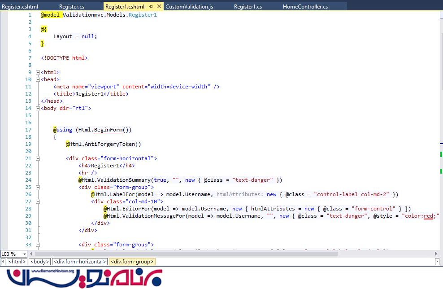Image resolution: width=443 pixels, height=289 pixels.
Task: Pin the Register1.cshtml tab
Action: click(x=151, y=7)
